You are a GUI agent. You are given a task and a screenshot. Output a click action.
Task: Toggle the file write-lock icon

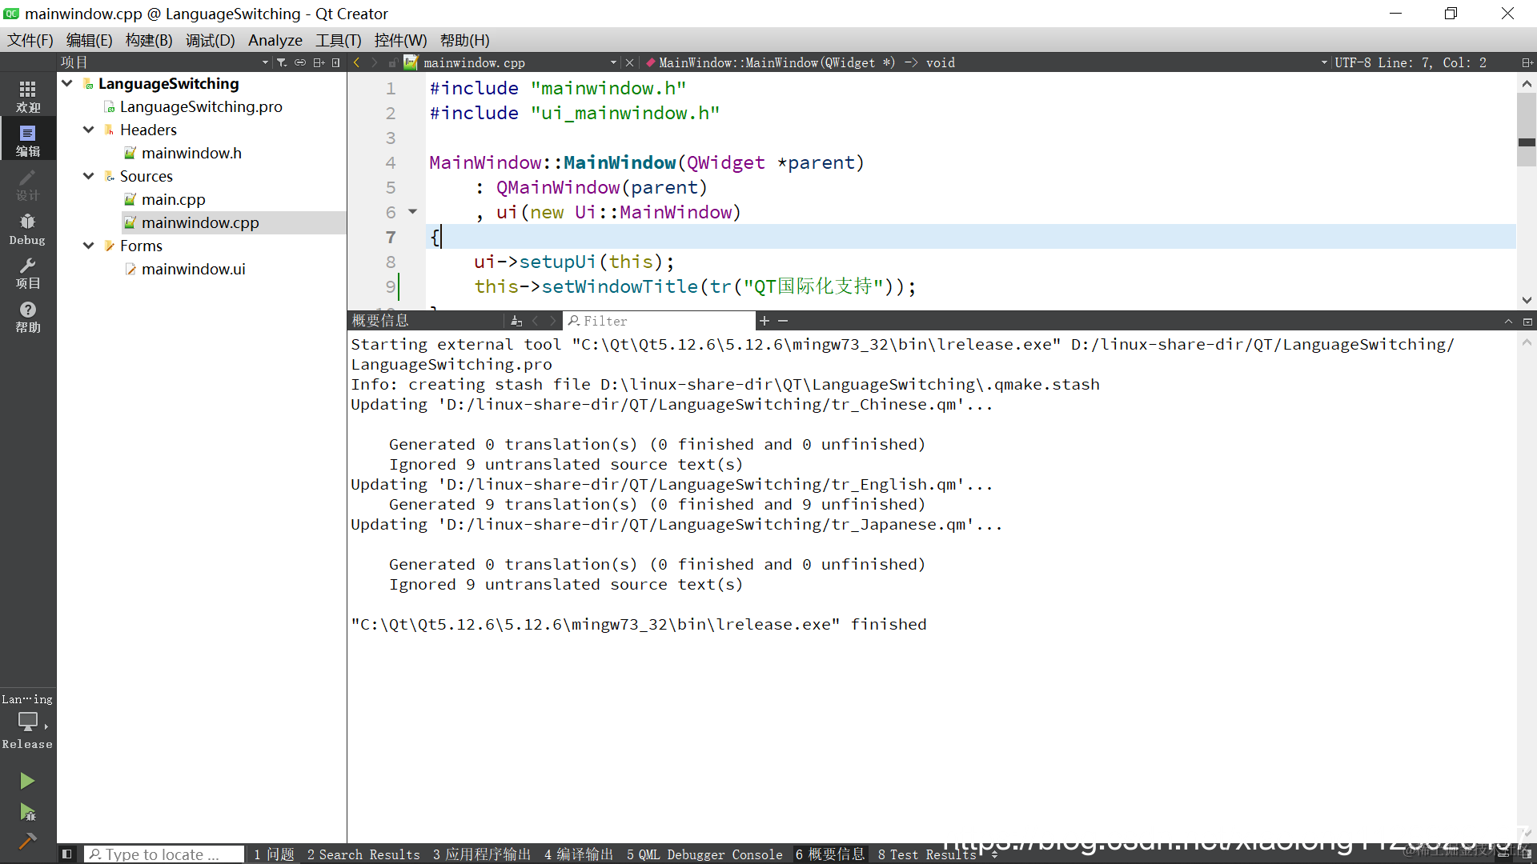[x=393, y=62]
